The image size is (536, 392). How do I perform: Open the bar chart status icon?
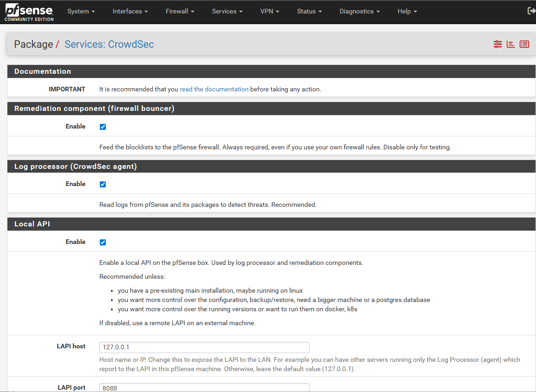point(510,45)
